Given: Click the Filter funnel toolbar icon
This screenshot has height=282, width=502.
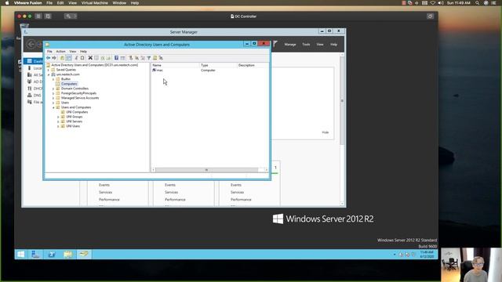Looking at the screenshot, I should point(148,58).
